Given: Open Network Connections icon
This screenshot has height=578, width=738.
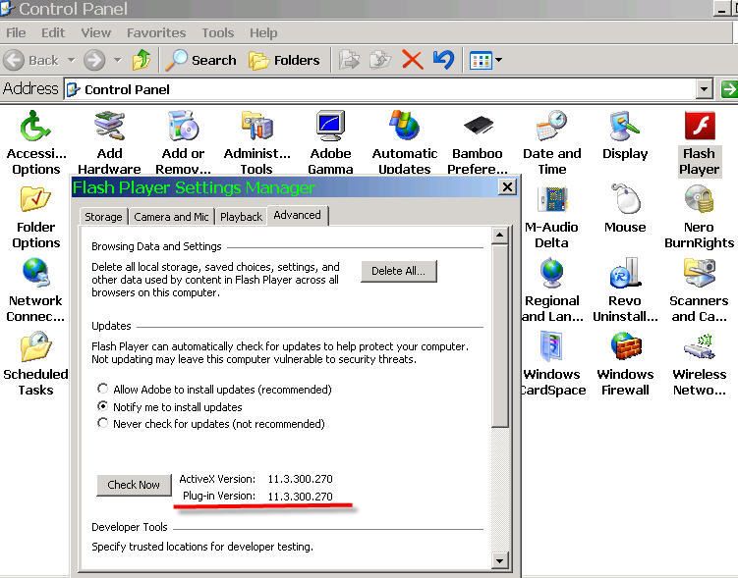Looking at the screenshot, I should point(35,290).
